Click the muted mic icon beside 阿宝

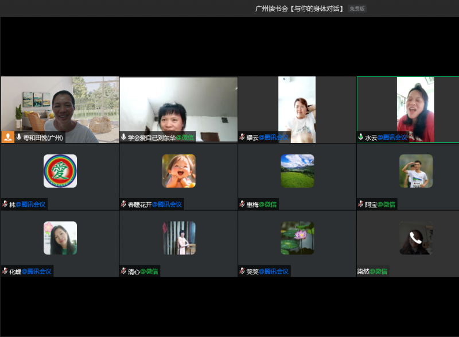click(361, 204)
